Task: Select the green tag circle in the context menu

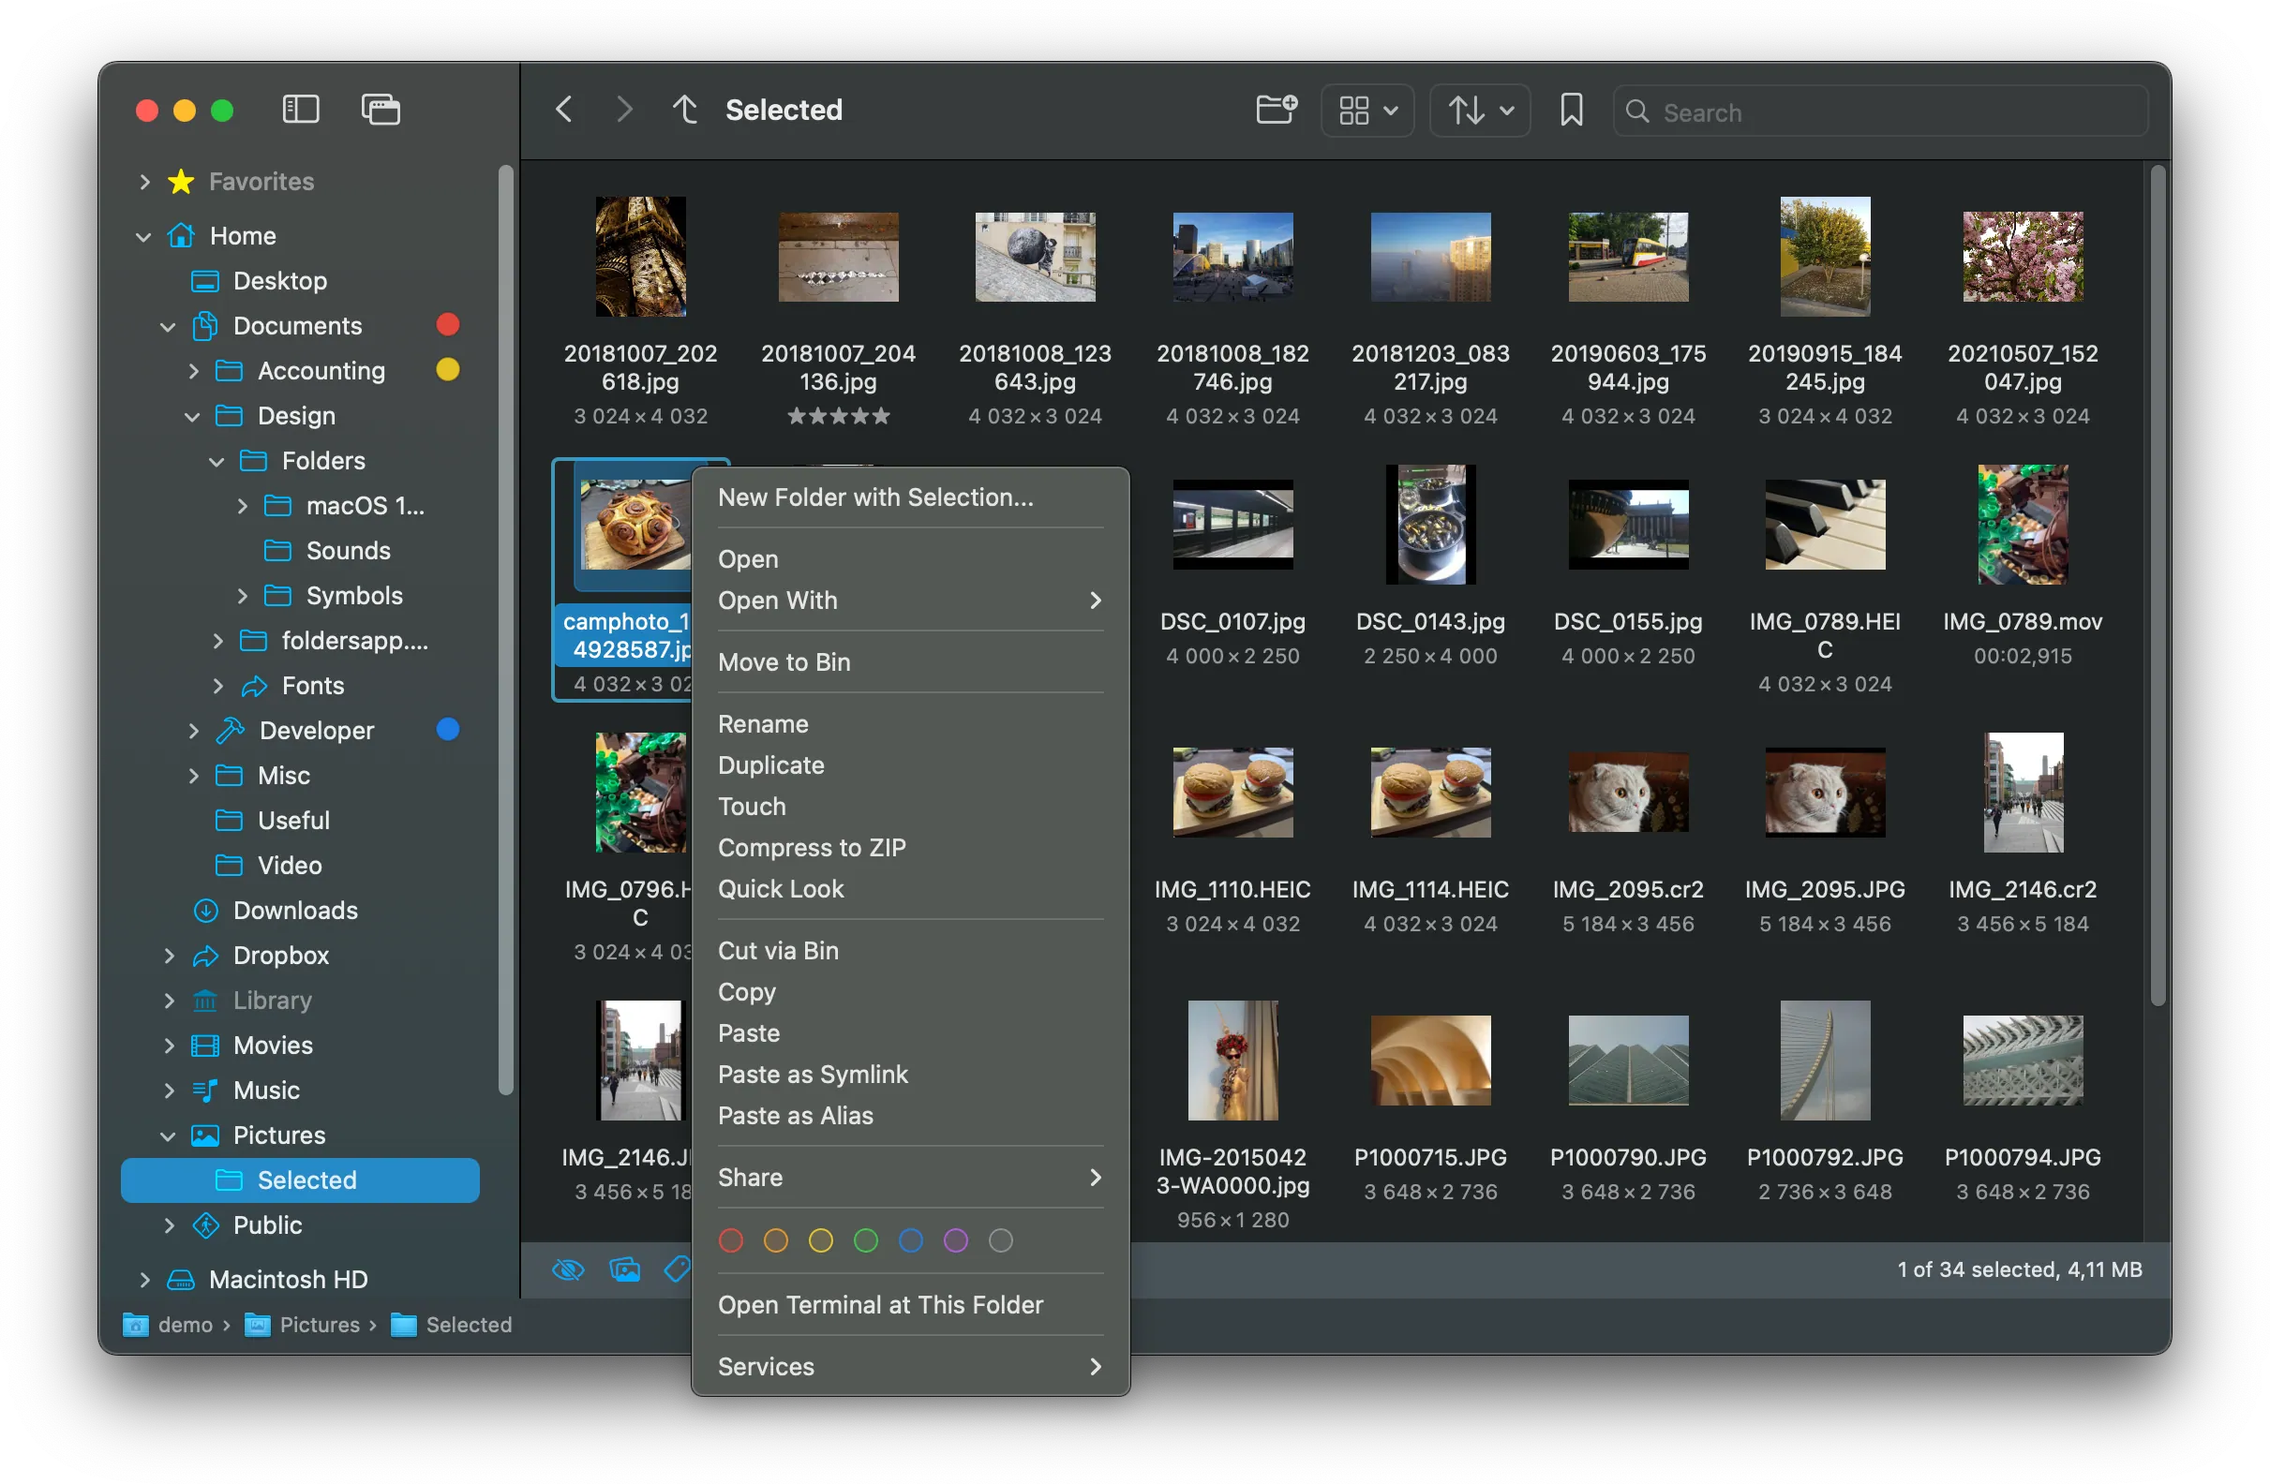Action: coord(866,1240)
